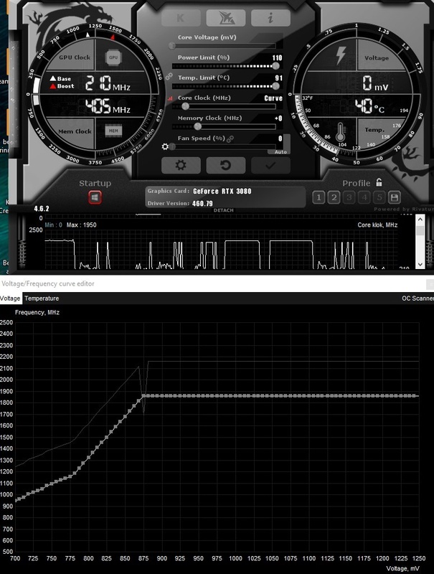Click the thermometer icon in temperature gauge

[340, 133]
